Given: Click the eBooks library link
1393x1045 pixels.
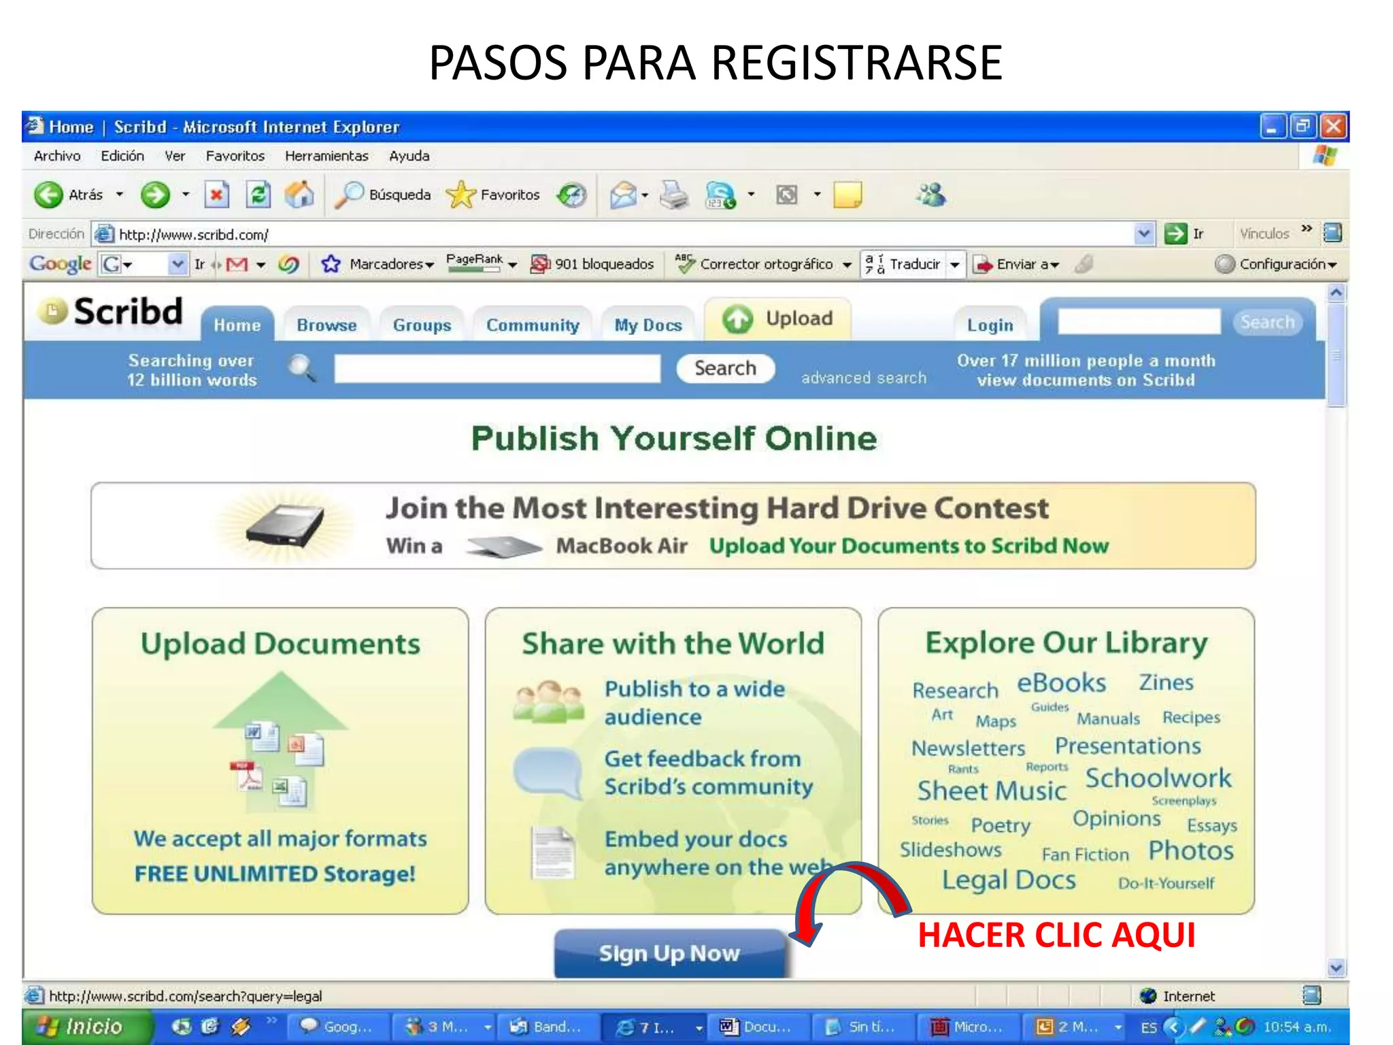Looking at the screenshot, I should click(x=1061, y=682).
